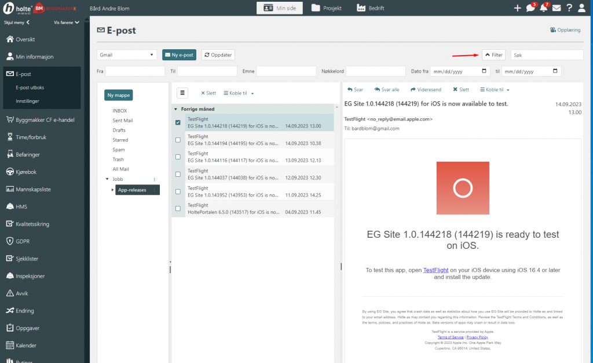Image resolution: width=593 pixels, height=363 pixels.
Task: Open the TestFlight link in email body
Action: coord(436,270)
